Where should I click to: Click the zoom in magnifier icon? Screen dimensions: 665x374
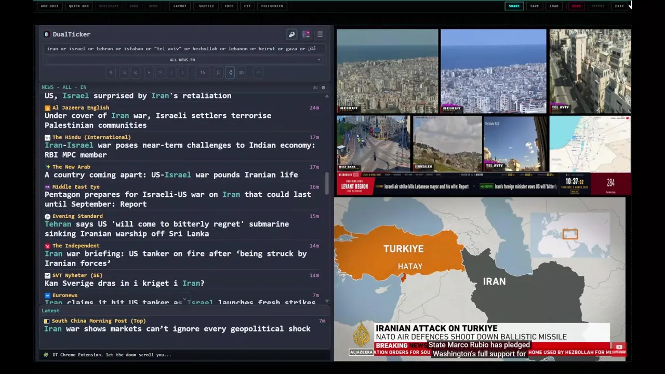[136, 73]
